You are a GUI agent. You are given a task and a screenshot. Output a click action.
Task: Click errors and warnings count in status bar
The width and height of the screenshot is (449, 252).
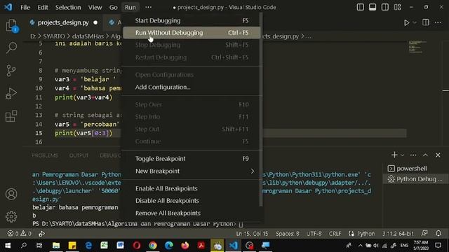tap(19, 234)
